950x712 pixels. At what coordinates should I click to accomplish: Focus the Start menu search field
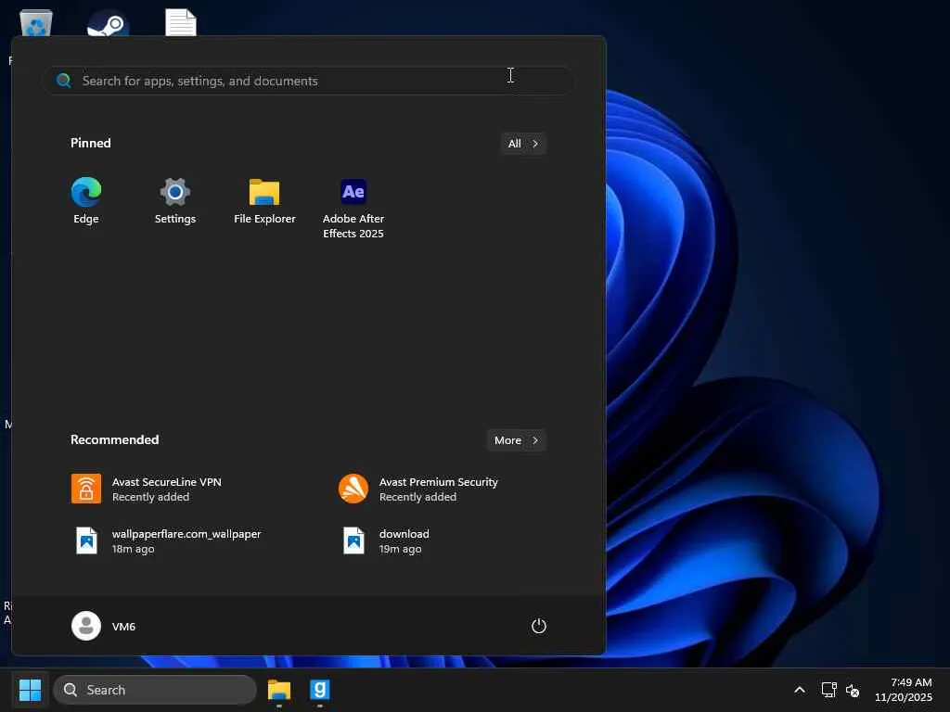308,81
